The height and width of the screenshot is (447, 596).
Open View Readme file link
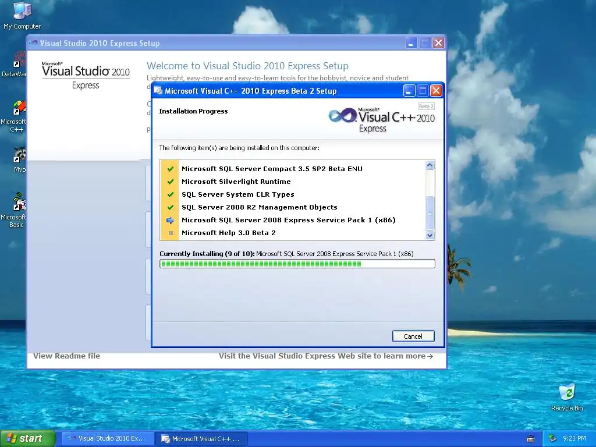click(x=66, y=356)
